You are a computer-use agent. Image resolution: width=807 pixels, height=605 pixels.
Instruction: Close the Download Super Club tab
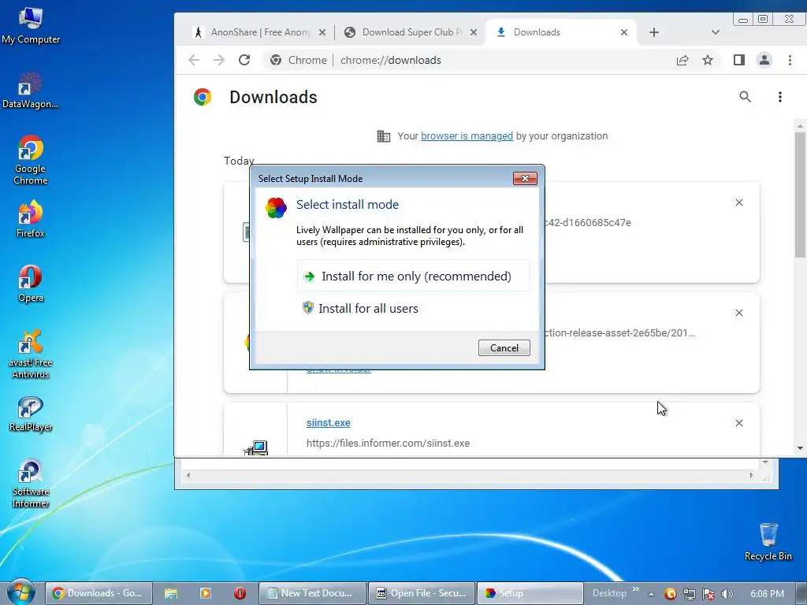tap(474, 32)
